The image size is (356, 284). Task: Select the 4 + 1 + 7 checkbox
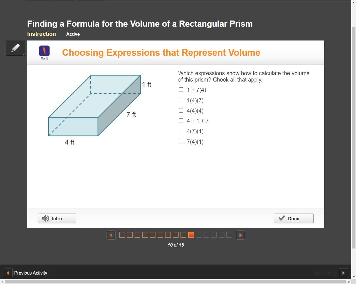pos(181,121)
